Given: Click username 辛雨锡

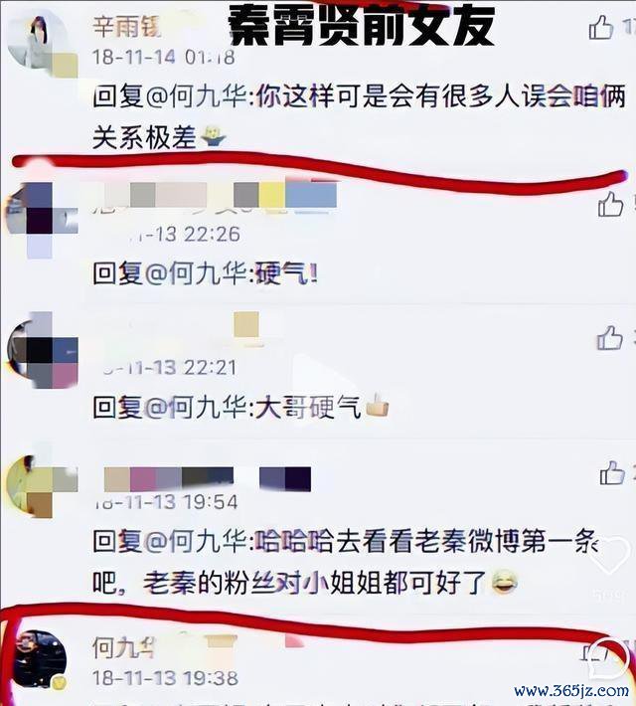Looking at the screenshot, I should tap(126, 26).
